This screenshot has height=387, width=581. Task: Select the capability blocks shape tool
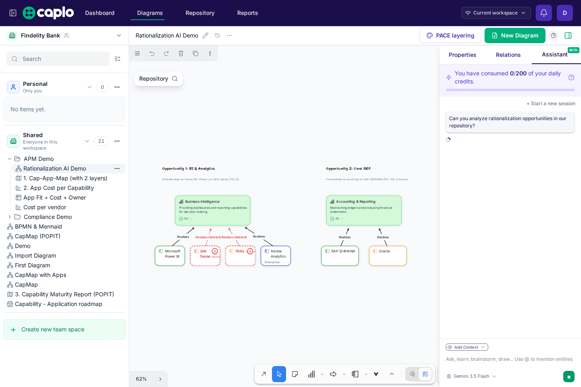click(x=311, y=374)
